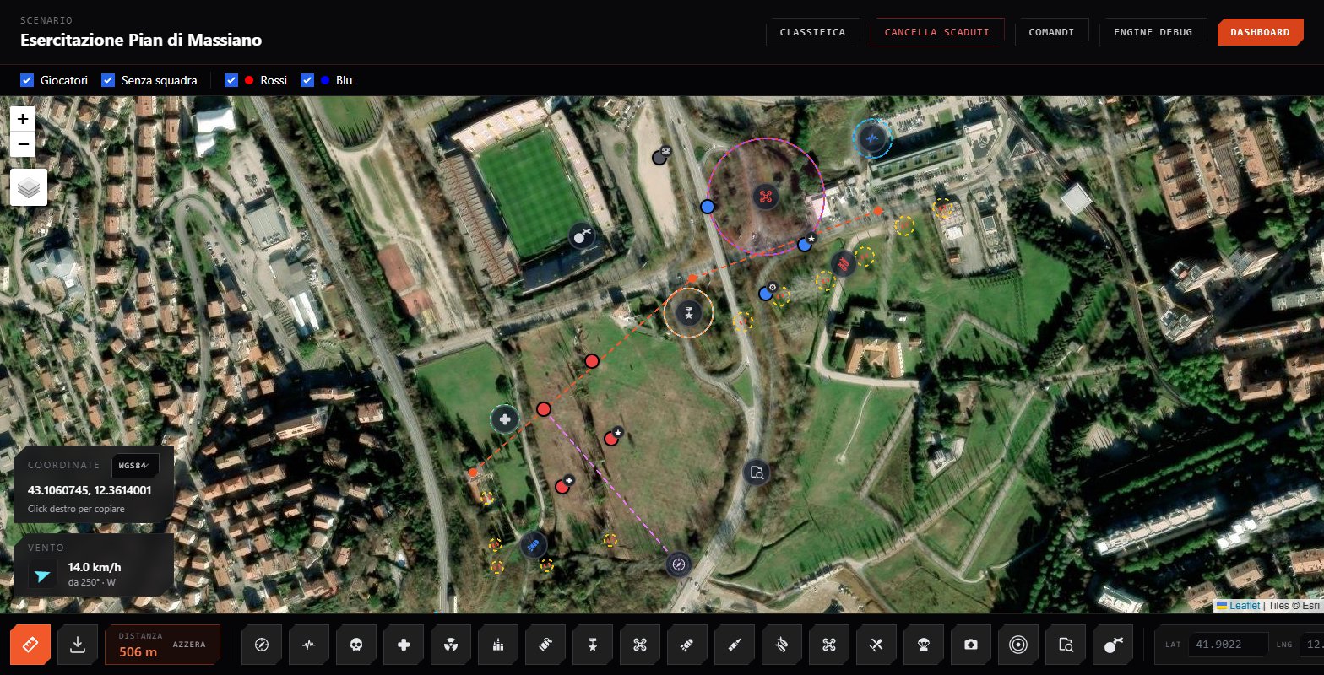
Task: Choose the single bullet tool
Action: (735, 645)
